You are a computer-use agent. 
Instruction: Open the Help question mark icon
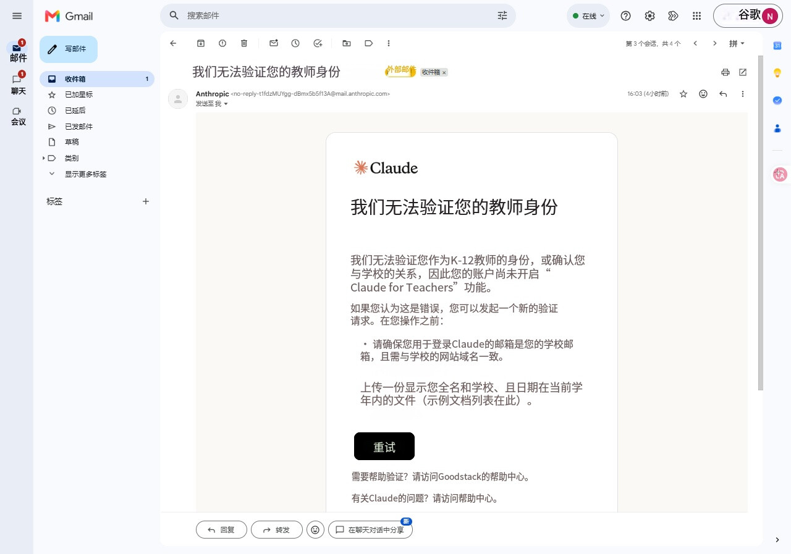pos(625,16)
